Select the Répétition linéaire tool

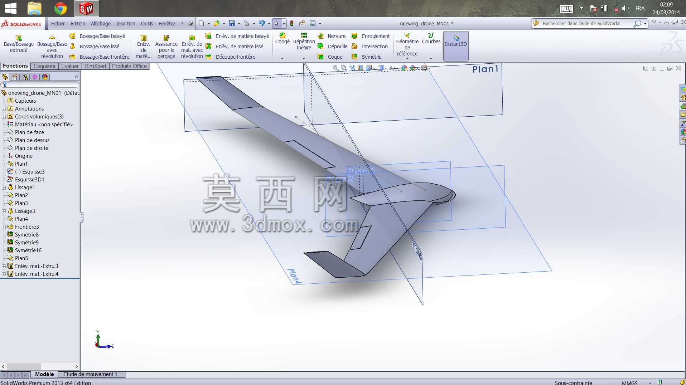[x=304, y=42]
